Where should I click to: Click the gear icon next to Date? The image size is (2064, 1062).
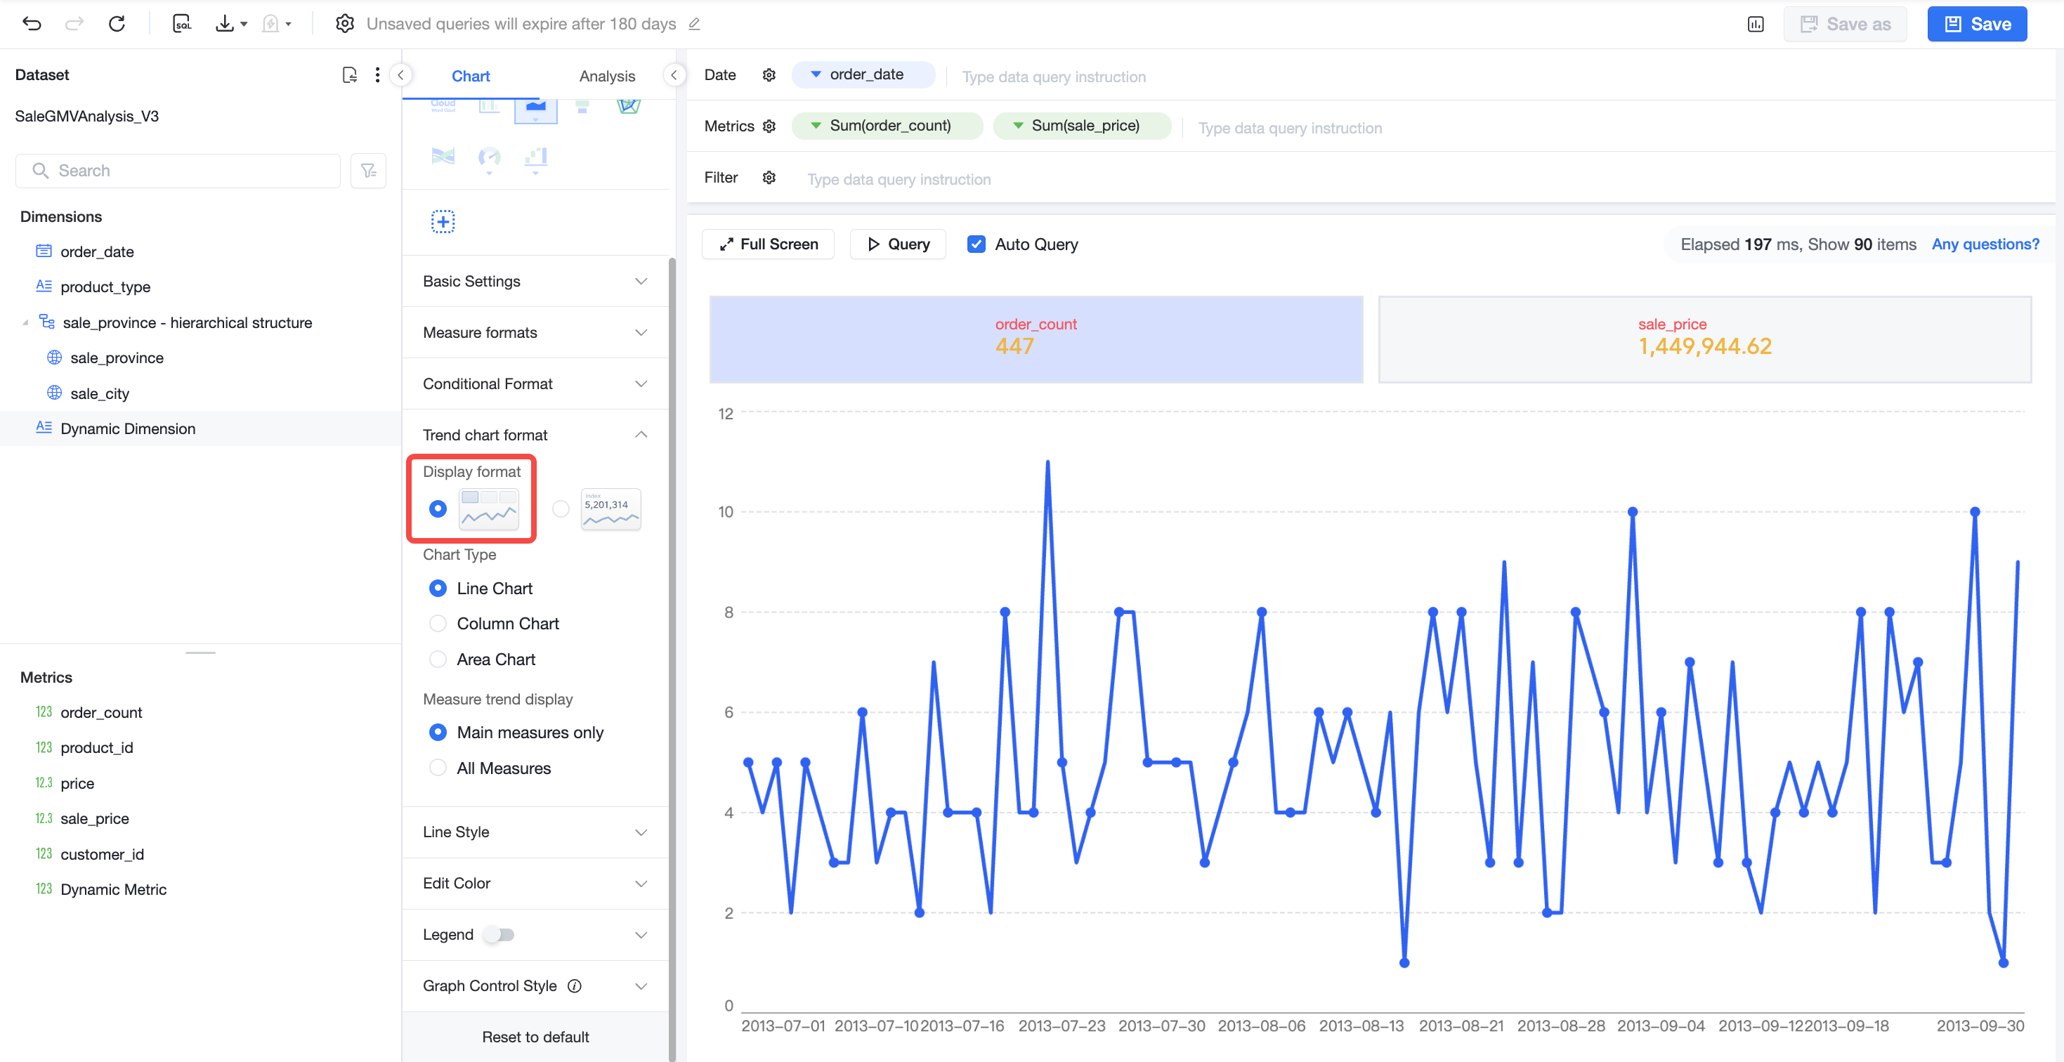[769, 75]
